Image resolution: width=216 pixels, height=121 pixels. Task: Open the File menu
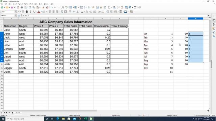(x=2, y=4)
